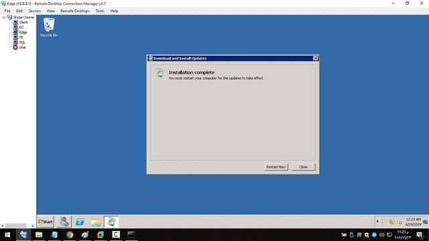Show hidden icons in remote tray
The image size is (429, 241).
[x=377, y=222]
